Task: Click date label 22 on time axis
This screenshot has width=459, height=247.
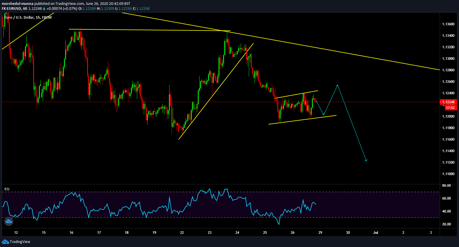Action: click(182, 233)
